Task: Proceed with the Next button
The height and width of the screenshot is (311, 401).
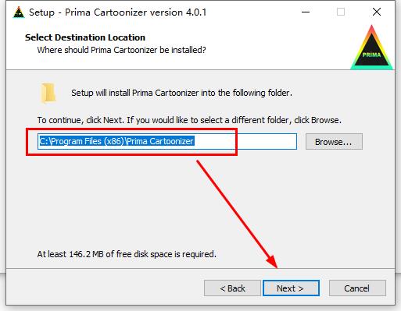Action: (x=291, y=288)
